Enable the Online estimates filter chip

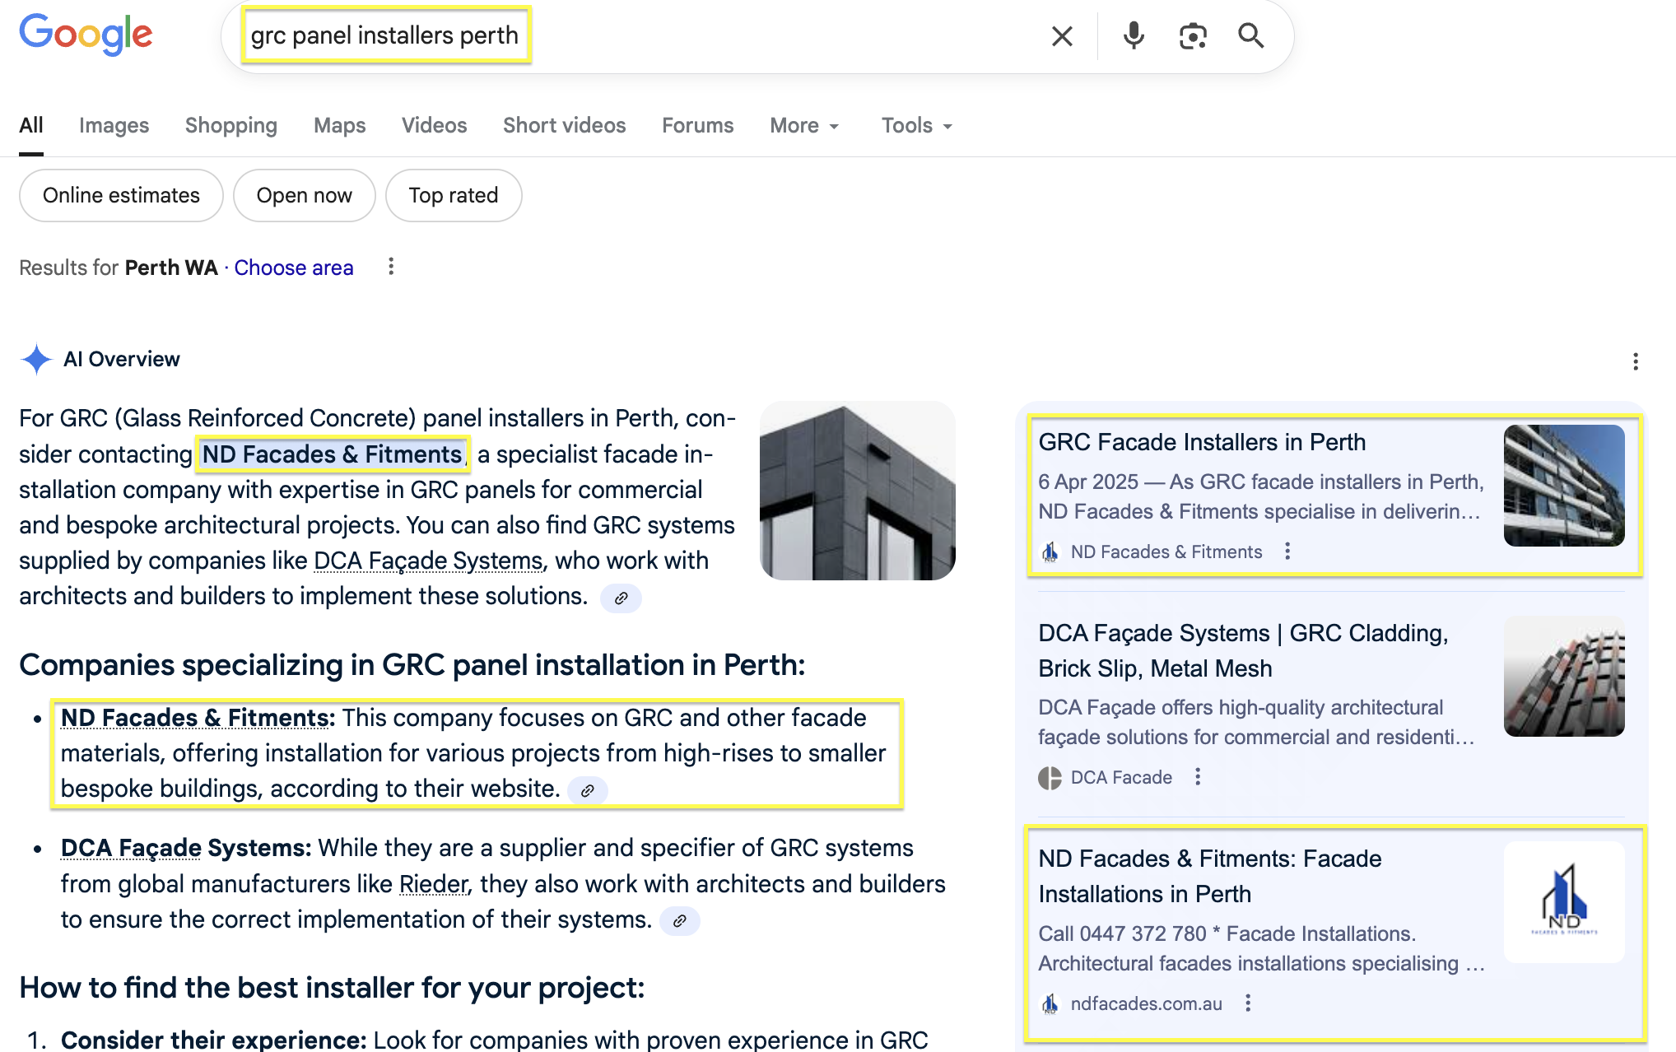tap(121, 196)
